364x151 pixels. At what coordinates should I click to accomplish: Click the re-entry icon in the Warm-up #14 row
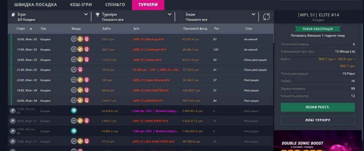point(74,39)
